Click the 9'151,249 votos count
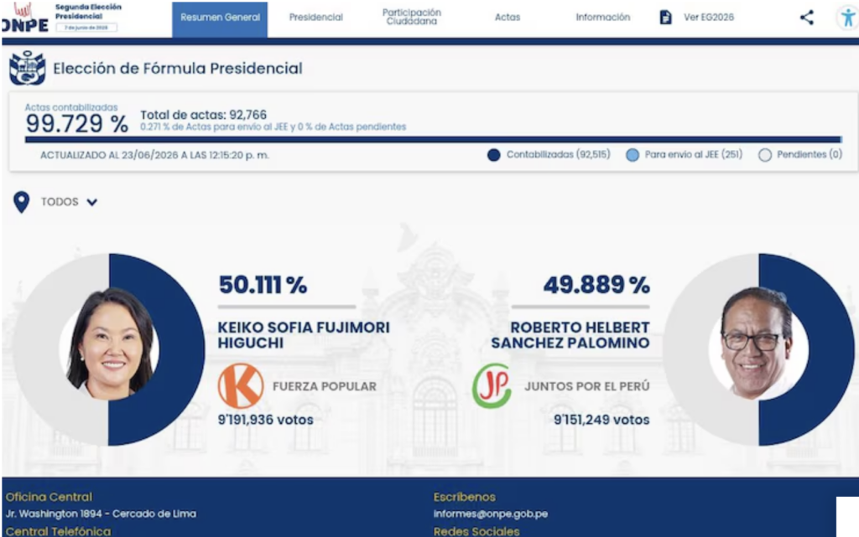The width and height of the screenshot is (859, 537). pyautogui.click(x=601, y=420)
